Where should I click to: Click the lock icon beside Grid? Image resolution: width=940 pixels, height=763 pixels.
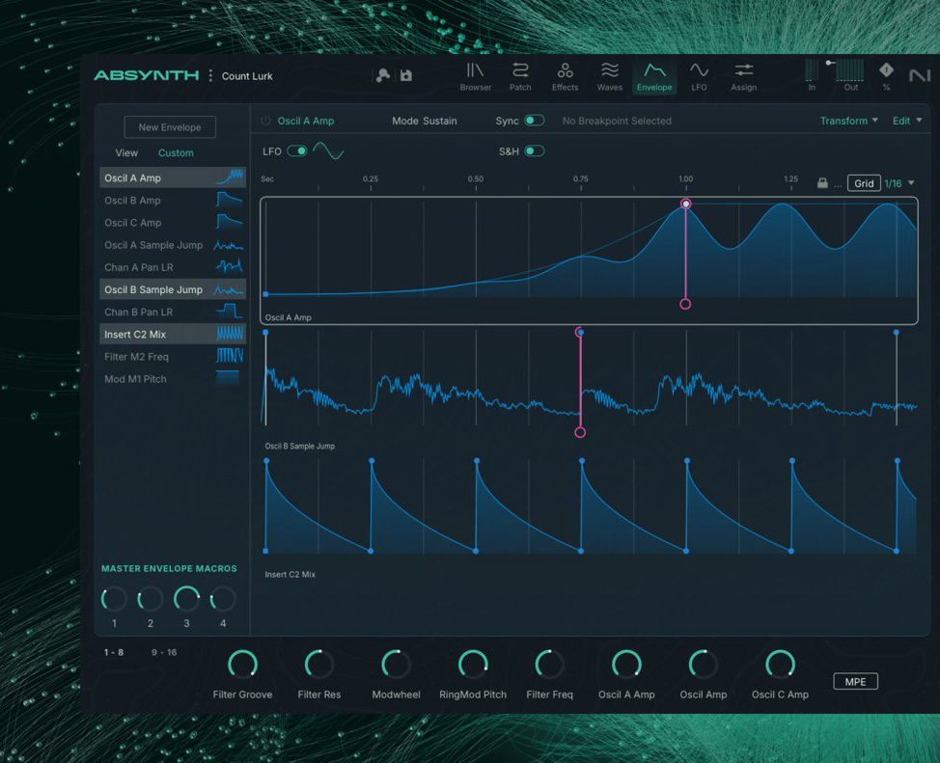click(x=822, y=183)
